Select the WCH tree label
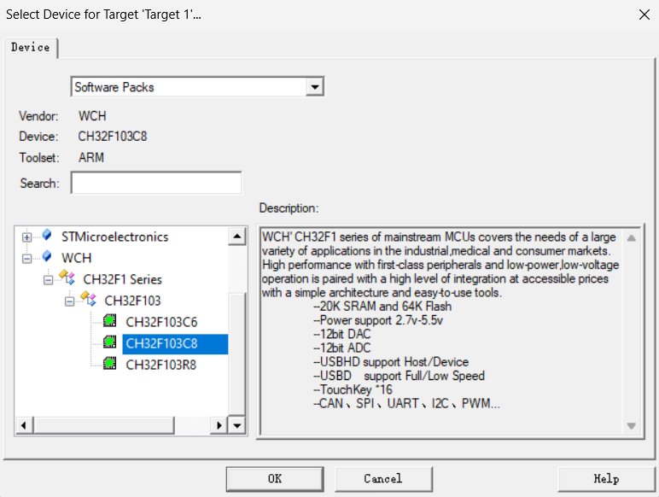 tap(77, 258)
